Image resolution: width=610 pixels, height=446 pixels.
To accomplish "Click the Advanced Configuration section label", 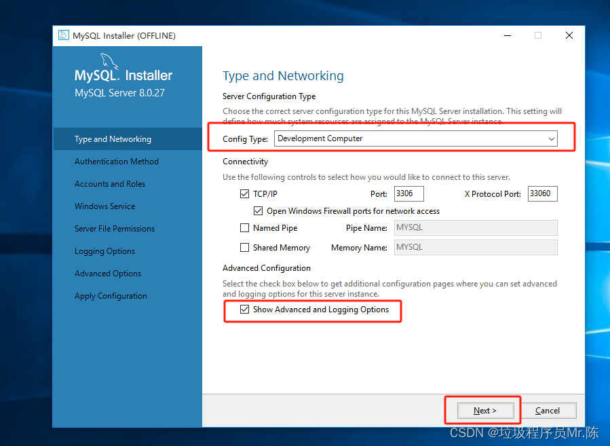I will click(267, 268).
